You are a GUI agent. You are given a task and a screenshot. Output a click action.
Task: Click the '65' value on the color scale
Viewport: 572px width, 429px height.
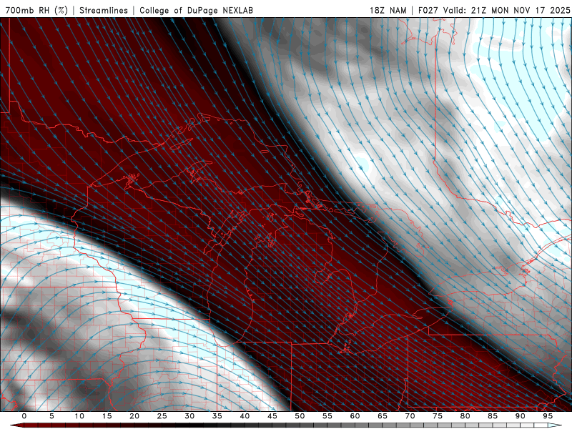(x=383, y=416)
